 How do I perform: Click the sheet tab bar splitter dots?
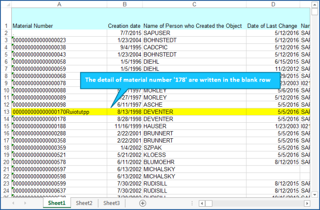(x=192, y=203)
